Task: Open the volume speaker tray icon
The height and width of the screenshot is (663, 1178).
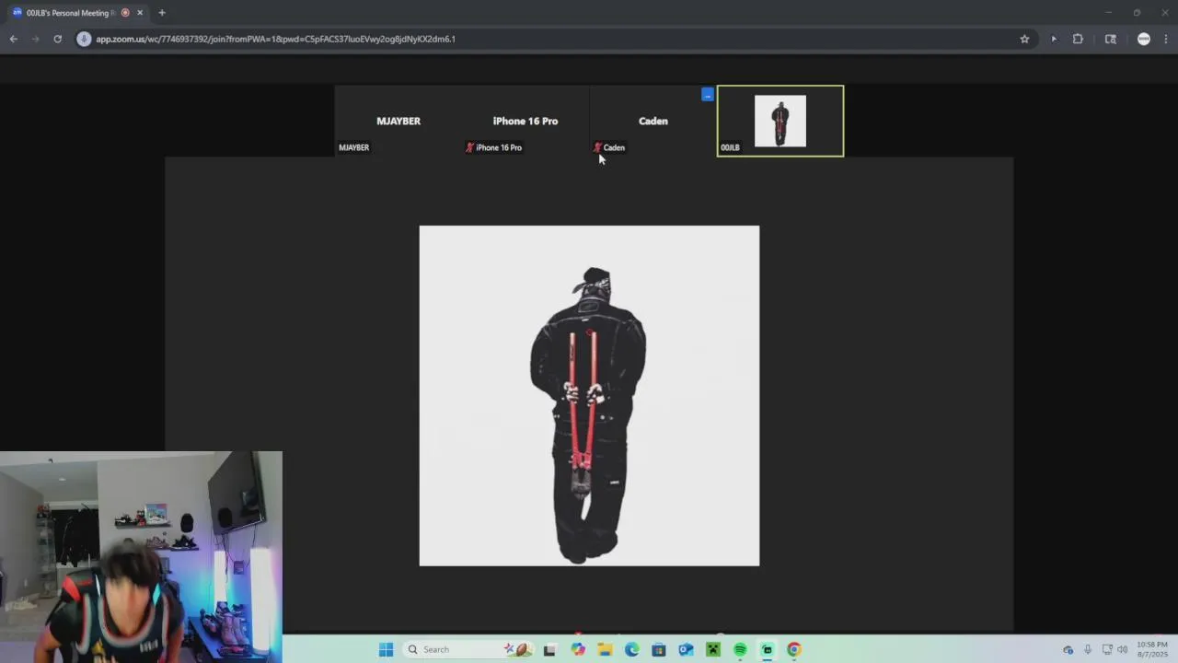Action: coord(1123,649)
